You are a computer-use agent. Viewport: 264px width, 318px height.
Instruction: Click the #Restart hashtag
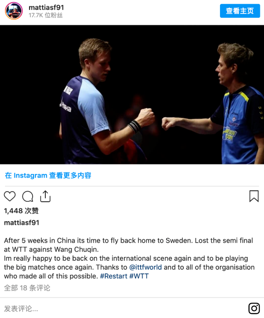click(113, 276)
